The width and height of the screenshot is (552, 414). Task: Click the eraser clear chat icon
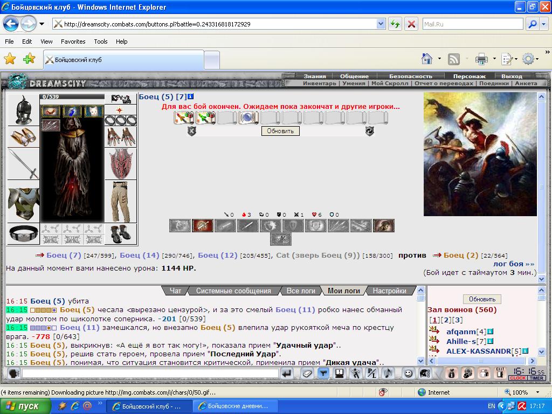307,373
